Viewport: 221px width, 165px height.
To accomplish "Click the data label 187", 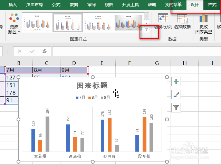I will [x=110, y=112].
